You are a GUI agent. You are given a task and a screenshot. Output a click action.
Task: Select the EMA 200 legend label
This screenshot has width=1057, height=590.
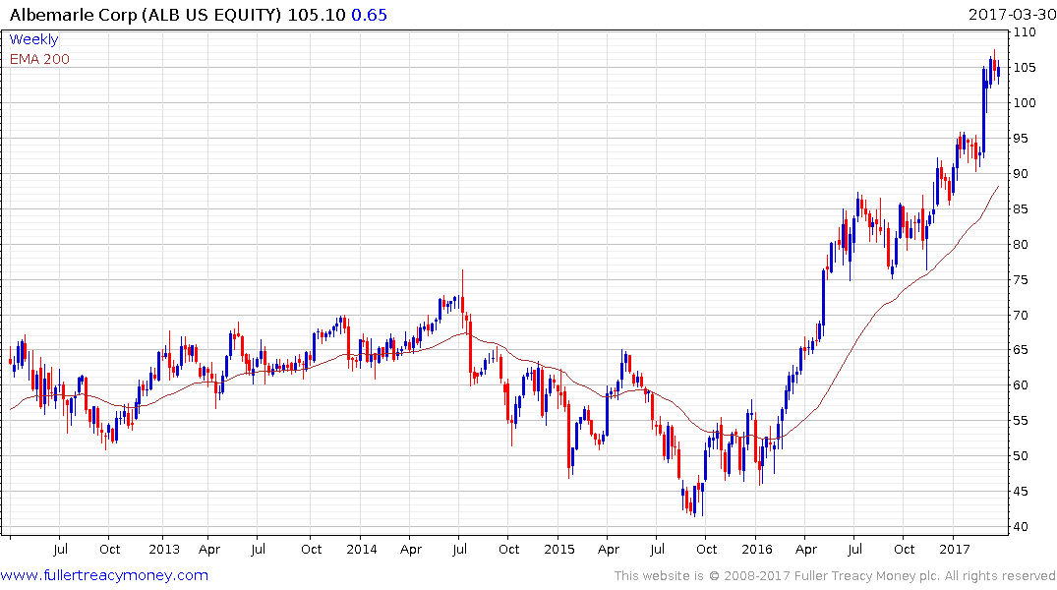pos(39,59)
